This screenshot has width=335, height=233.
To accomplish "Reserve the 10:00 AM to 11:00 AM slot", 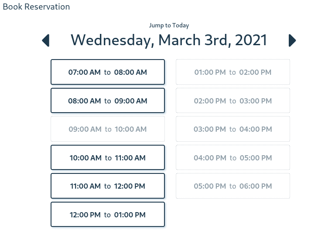I will (108, 158).
